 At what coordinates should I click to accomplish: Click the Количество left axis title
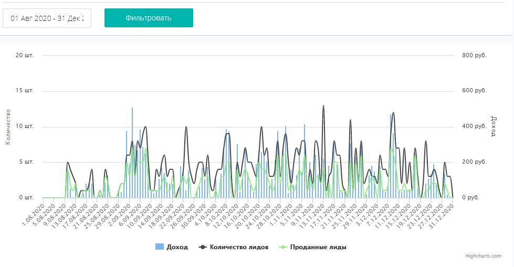click(x=8, y=126)
